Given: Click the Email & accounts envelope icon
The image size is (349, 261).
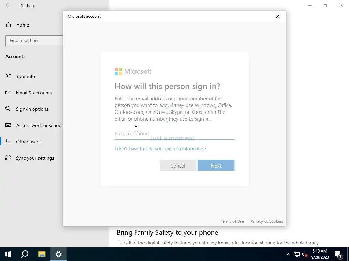Looking at the screenshot, I should [x=8, y=92].
